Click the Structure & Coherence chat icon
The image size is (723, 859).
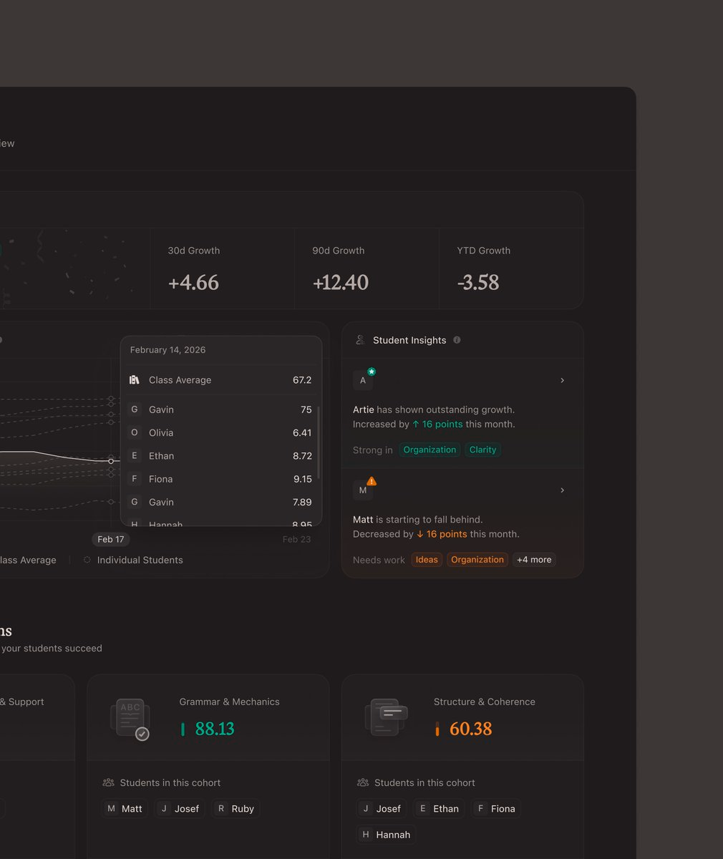tap(386, 717)
